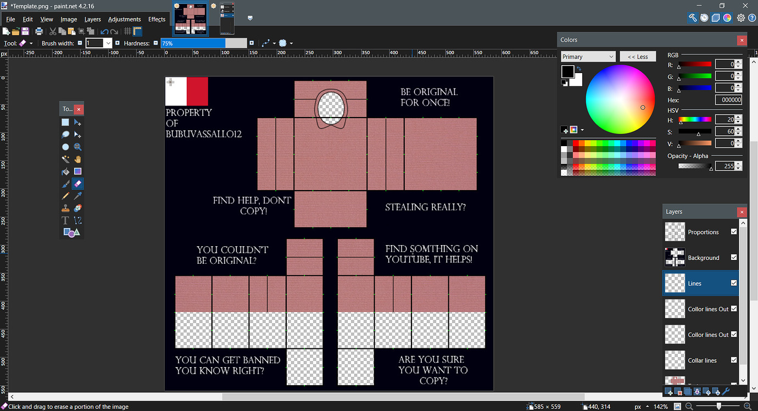Screen dimensions: 758x411
Task: Select the Move Selection tool
Action: point(78,135)
